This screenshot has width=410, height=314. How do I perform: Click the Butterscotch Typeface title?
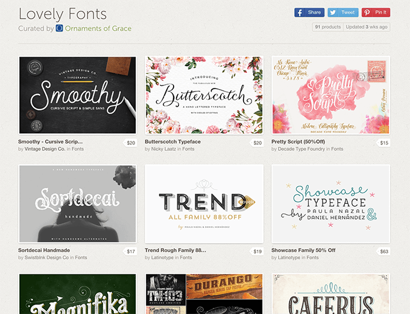[172, 141]
